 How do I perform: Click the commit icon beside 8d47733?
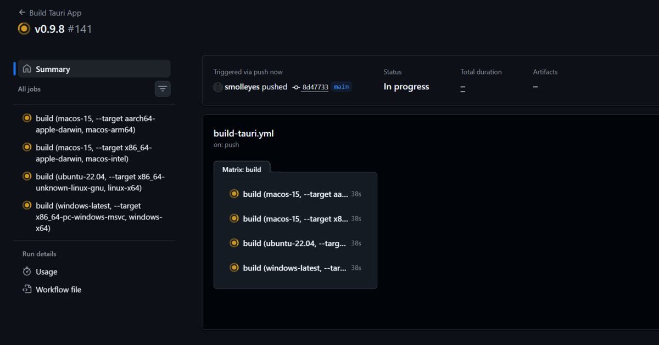[296, 87]
